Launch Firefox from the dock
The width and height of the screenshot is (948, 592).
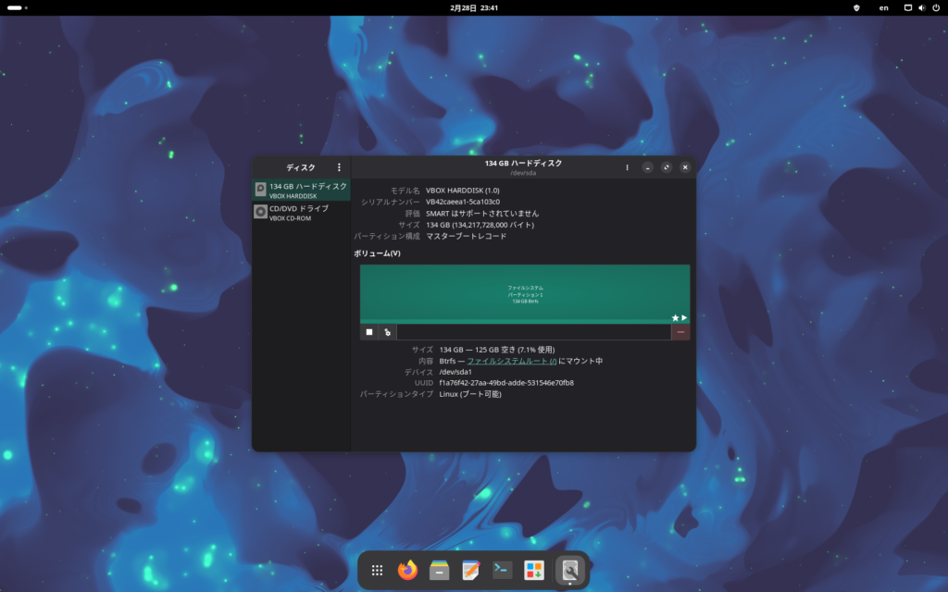pyautogui.click(x=407, y=571)
